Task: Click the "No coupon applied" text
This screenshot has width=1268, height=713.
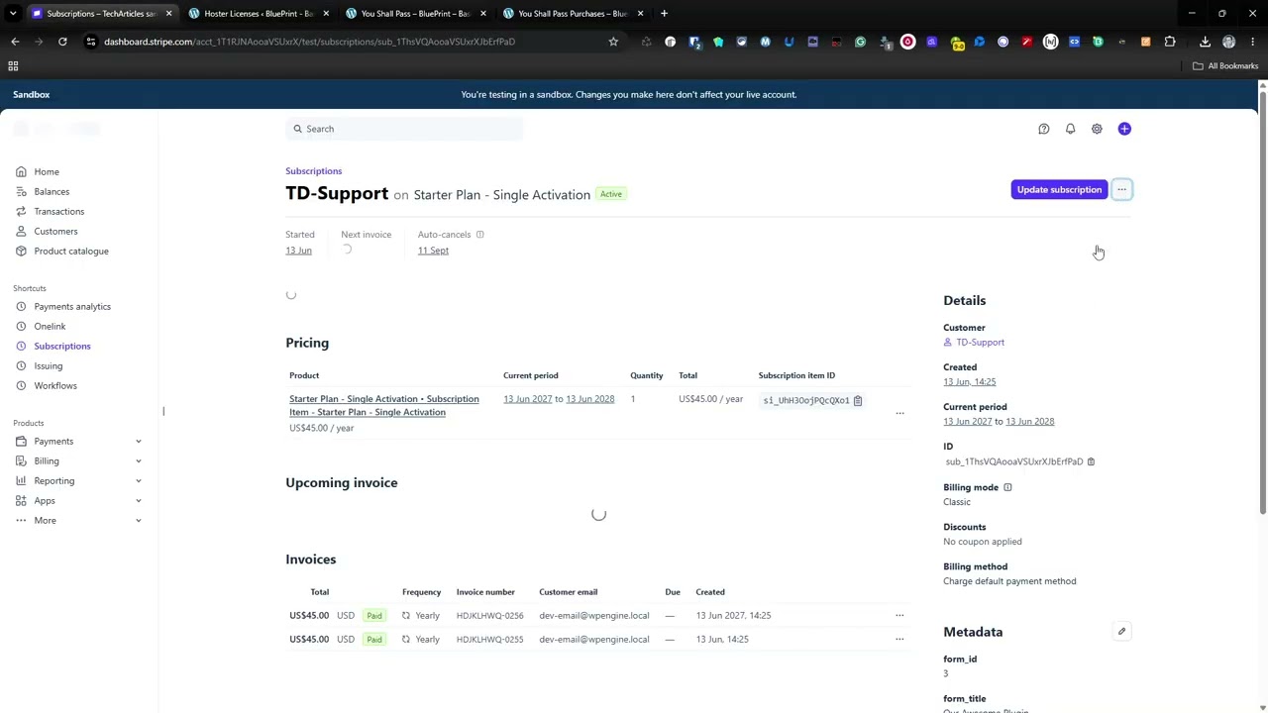Action: (x=983, y=542)
